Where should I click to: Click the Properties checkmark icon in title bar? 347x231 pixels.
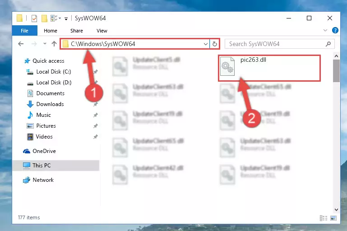pyautogui.click(x=34, y=18)
